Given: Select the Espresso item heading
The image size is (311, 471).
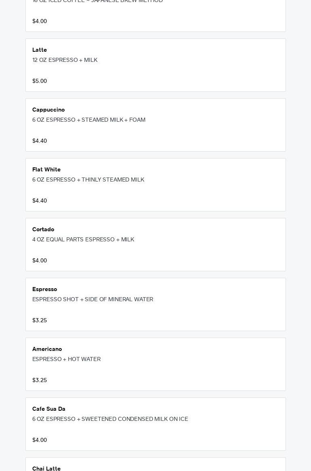Looking at the screenshot, I should click(45, 289).
